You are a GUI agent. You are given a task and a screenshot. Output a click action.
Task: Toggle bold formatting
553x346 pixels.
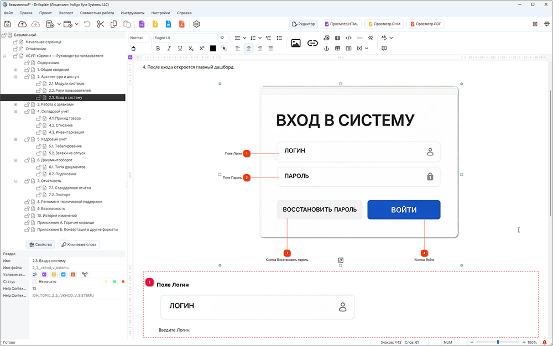coord(158,48)
